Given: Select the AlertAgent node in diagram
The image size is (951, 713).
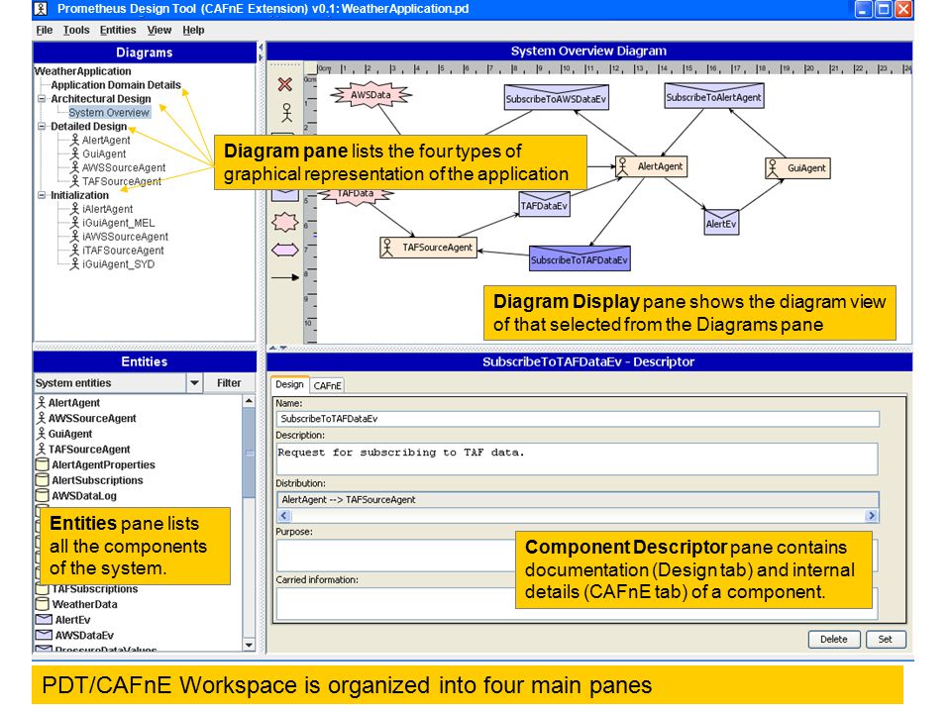Looking at the screenshot, I should (652, 166).
